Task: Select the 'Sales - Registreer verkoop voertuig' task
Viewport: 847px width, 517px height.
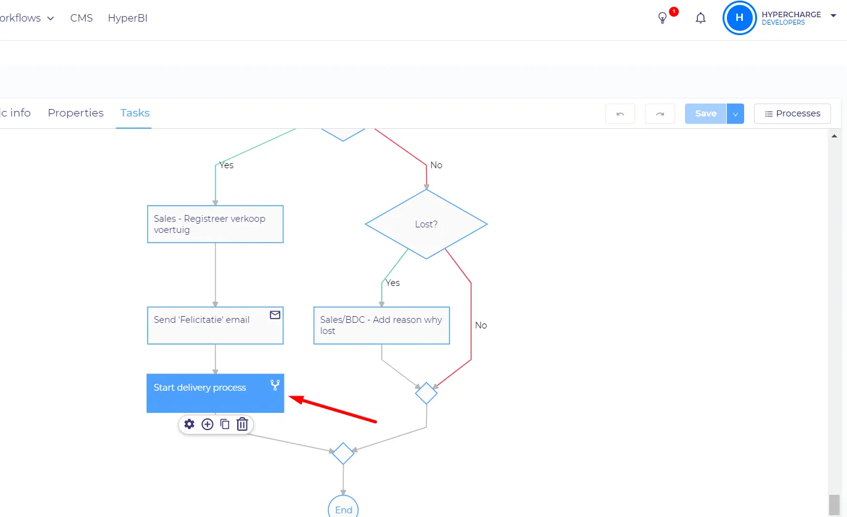Action: (x=215, y=224)
